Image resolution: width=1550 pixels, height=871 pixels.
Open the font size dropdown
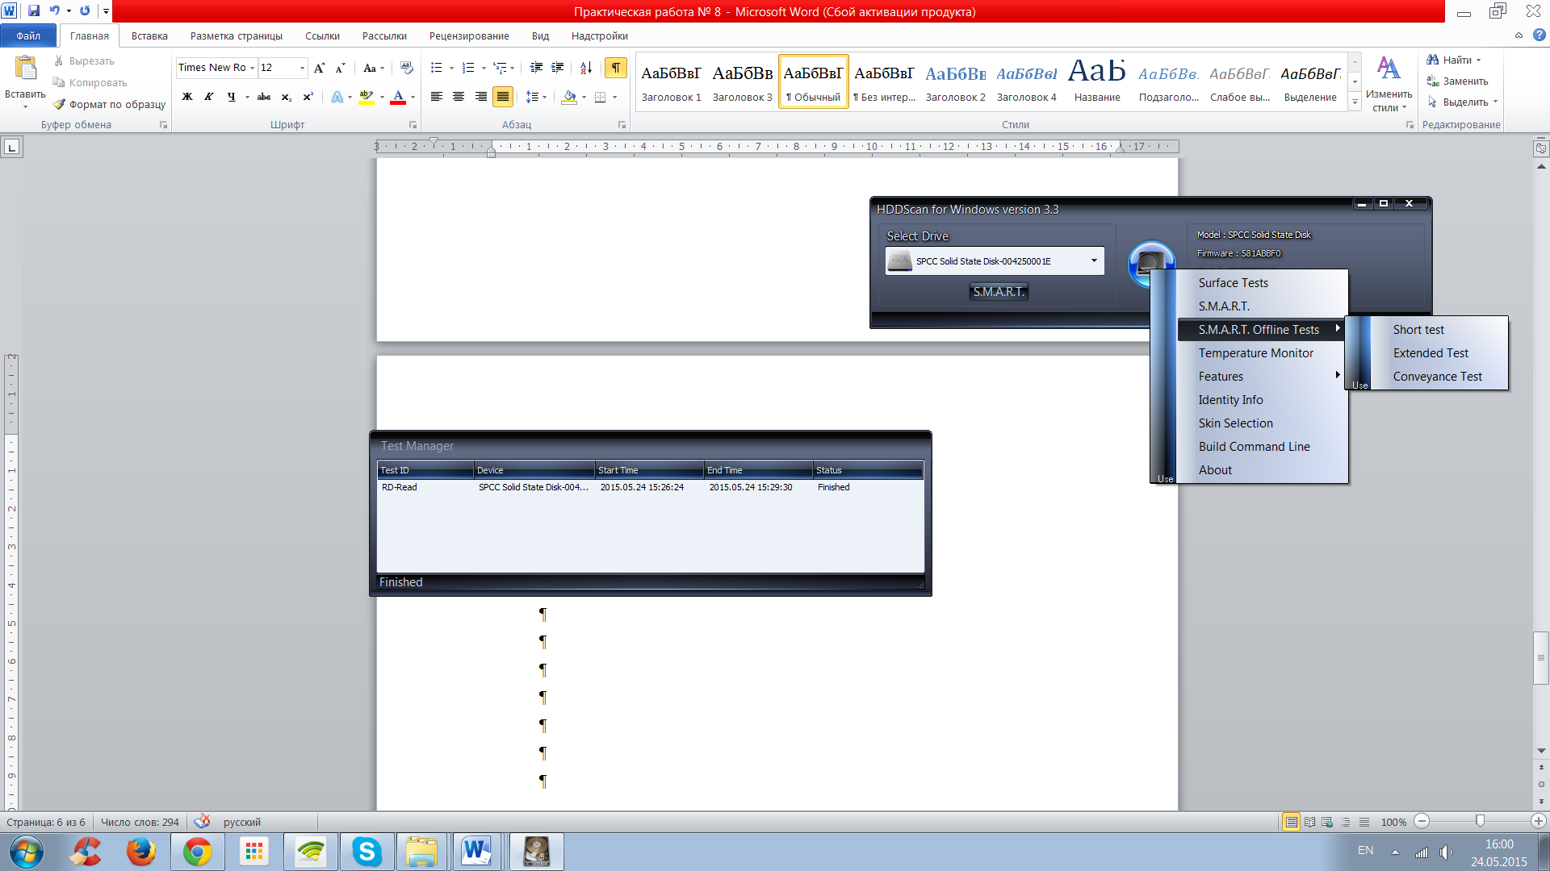point(302,68)
